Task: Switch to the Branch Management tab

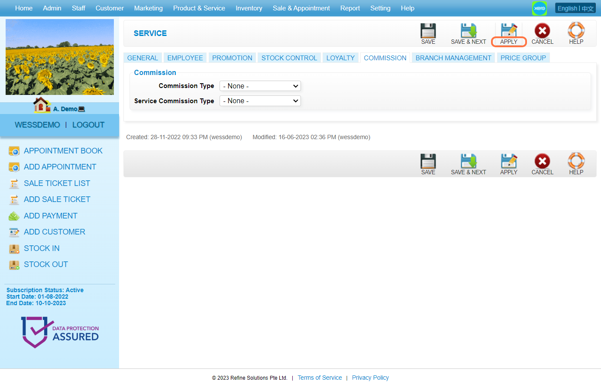Action: [453, 58]
